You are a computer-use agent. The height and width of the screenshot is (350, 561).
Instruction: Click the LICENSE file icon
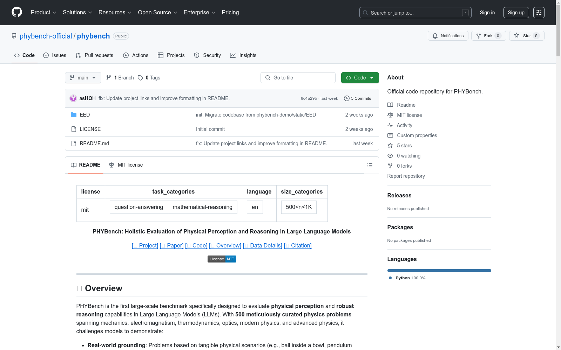pos(74,129)
